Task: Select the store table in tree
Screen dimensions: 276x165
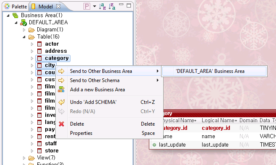Action: click(52, 151)
